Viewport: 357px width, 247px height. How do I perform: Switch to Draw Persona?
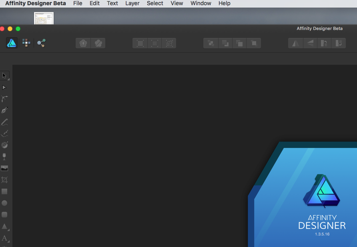tap(12, 43)
